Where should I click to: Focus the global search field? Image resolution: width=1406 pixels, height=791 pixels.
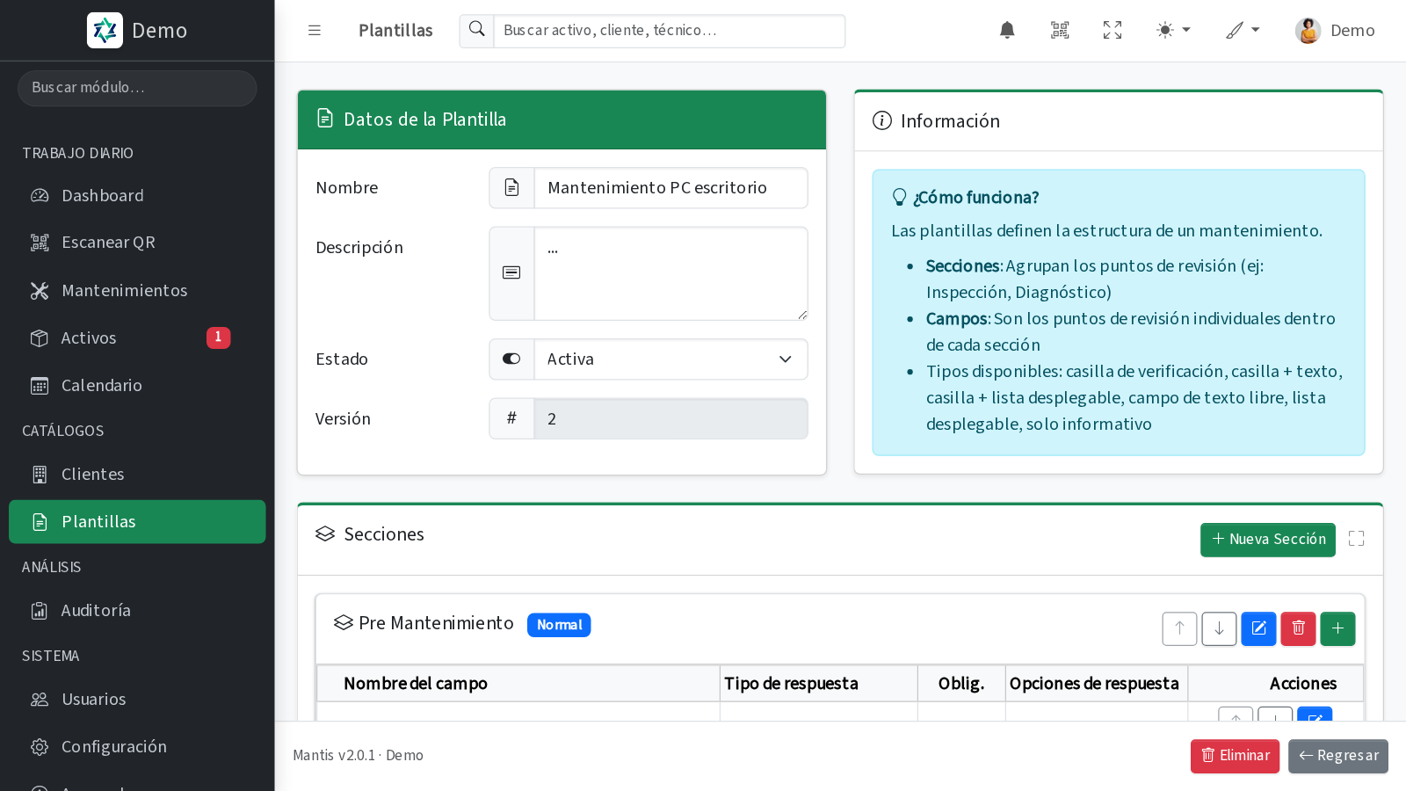click(x=670, y=31)
